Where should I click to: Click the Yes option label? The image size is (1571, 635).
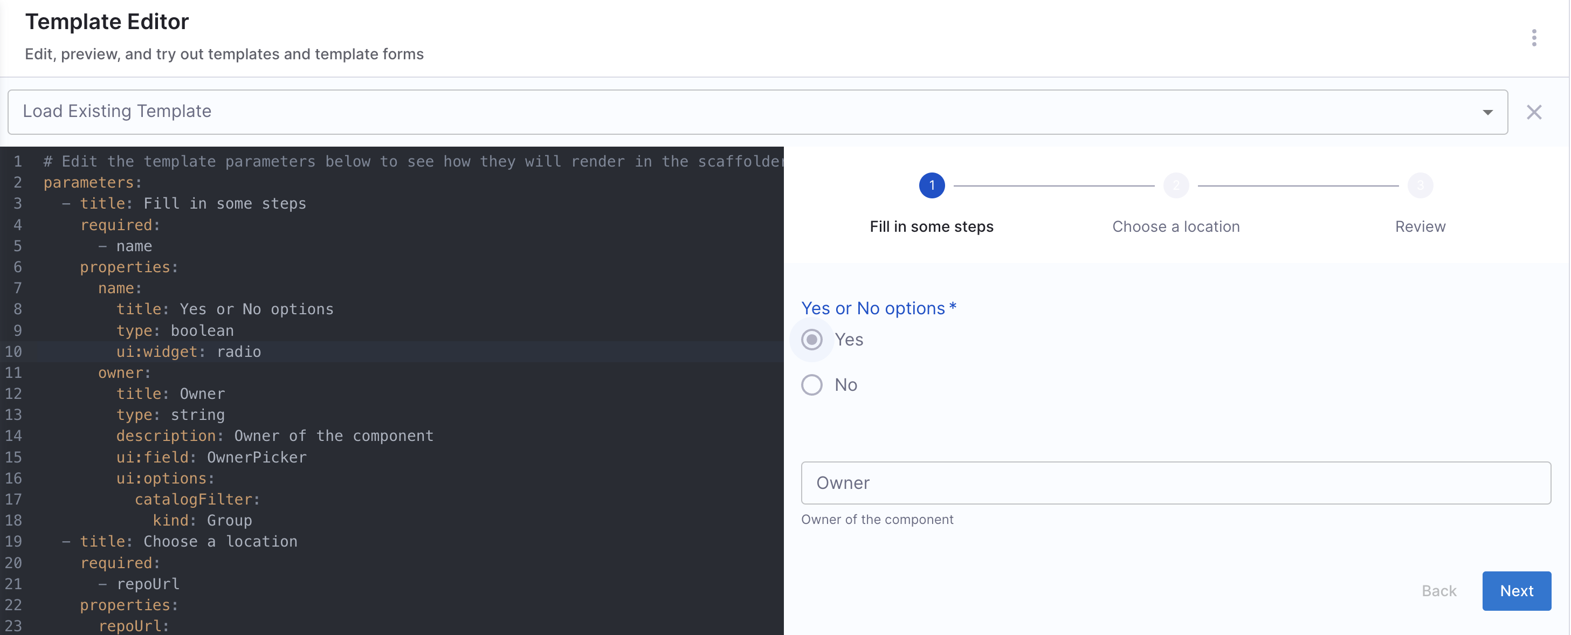click(x=849, y=340)
